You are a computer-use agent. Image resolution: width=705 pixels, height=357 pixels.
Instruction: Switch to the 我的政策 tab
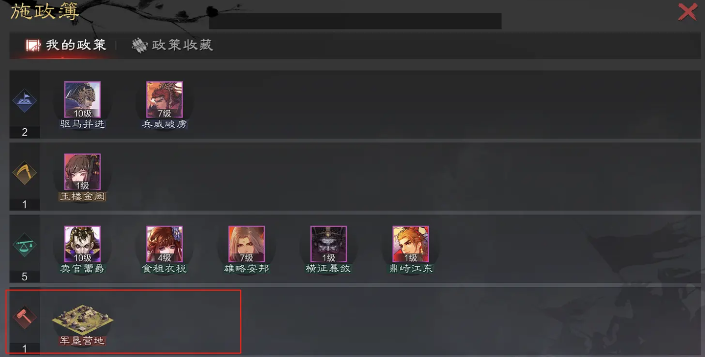coord(66,45)
